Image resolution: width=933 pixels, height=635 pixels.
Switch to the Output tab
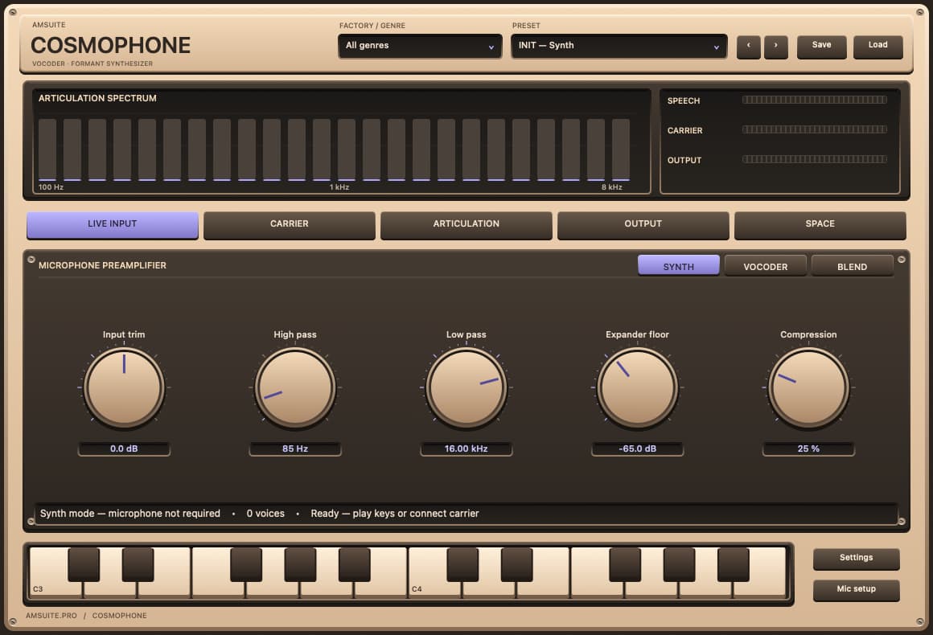643,225
